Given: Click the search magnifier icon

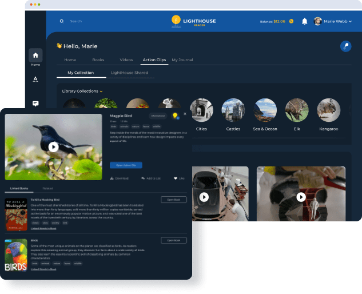Looking at the screenshot, I should click(62, 21).
